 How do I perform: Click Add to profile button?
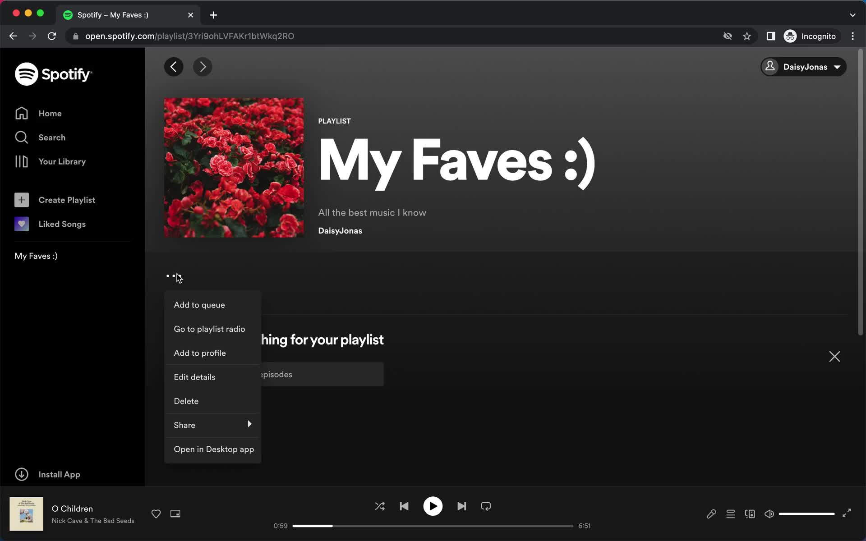click(199, 352)
